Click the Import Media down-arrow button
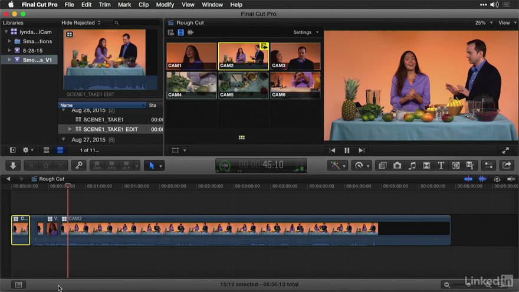The height and width of the screenshot is (292, 519). pyautogui.click(x=13, y=165)
